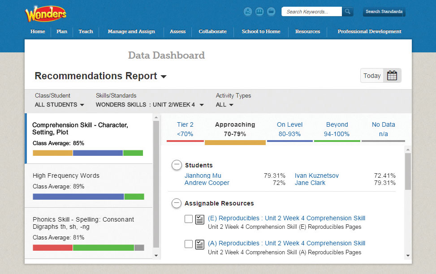Open the Activity Types ALL dropdown
Image resolution: width=436 pixels, height=274 pixels.
(x=224, y=105)
